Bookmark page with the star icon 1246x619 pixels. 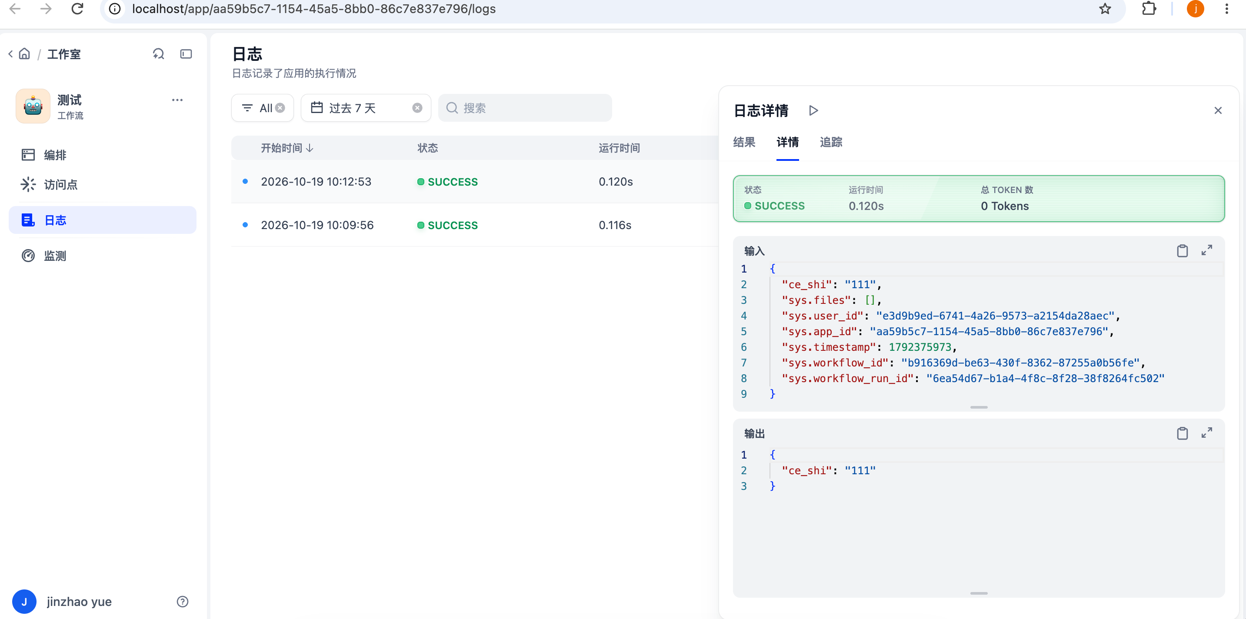[x=1105, y=9]
